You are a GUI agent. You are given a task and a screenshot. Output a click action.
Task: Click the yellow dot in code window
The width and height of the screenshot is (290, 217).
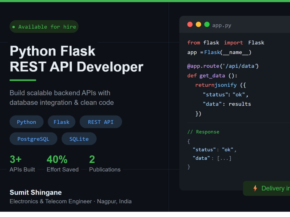click(198, 25)
